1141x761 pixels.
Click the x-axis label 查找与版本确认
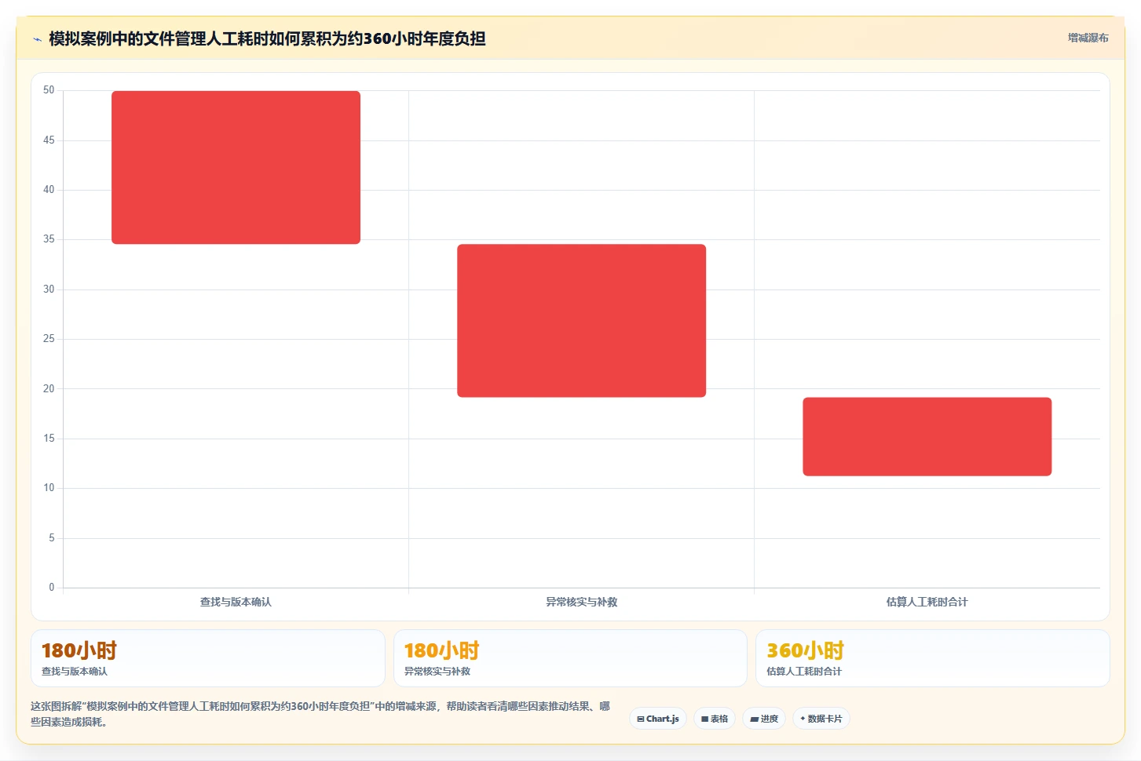click(x=236, y=602)
